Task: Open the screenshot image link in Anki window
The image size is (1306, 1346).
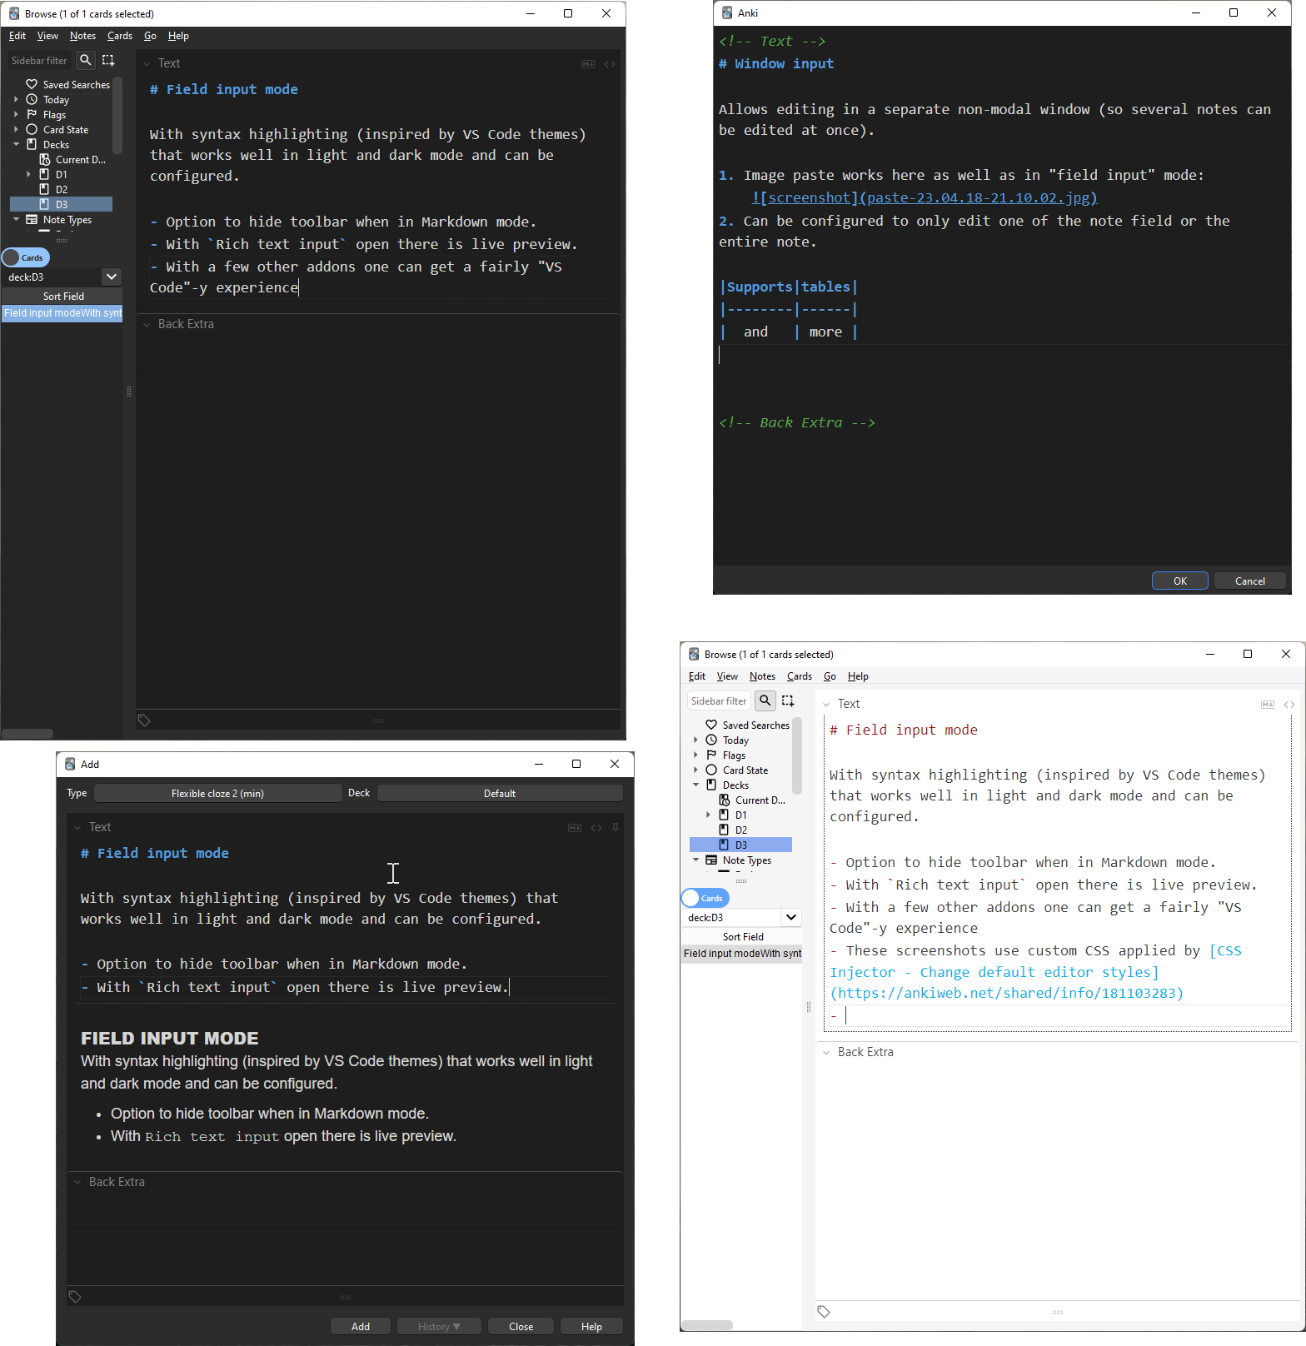Action: click(x=925, y=197)
